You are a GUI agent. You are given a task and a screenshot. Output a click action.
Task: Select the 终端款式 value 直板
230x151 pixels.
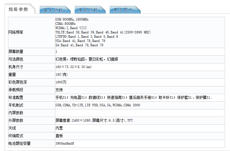[x=59, y=136]
